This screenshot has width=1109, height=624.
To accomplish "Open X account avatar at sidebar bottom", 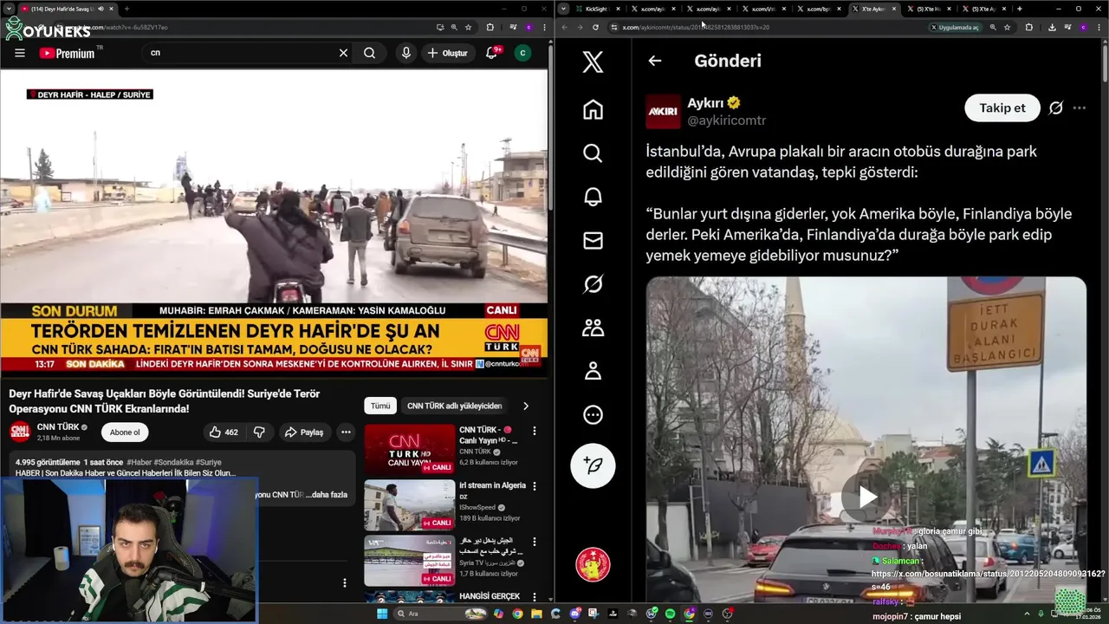I will coord(593,564).
